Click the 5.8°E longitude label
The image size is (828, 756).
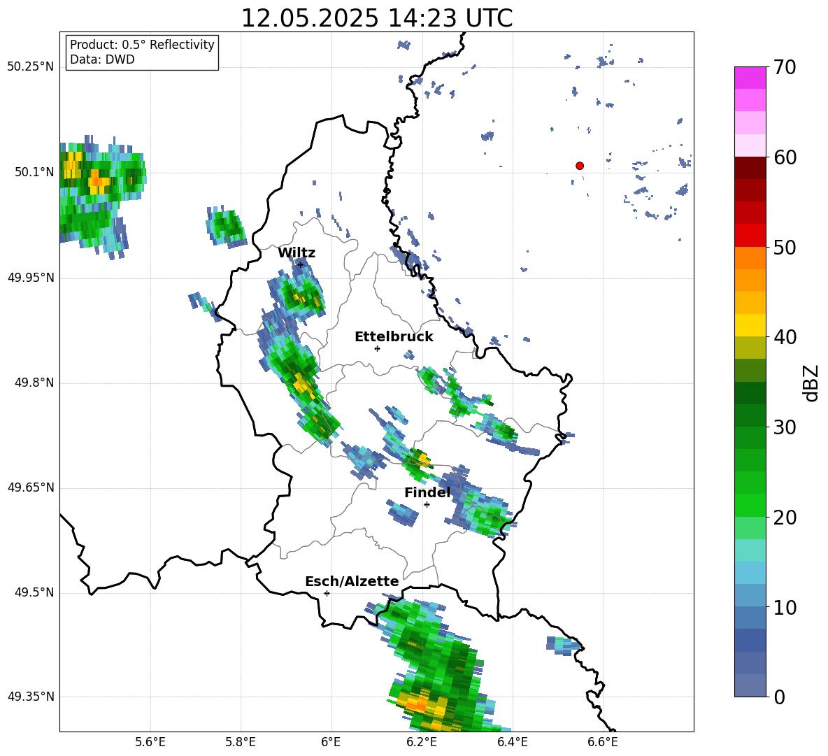[241, 742]
